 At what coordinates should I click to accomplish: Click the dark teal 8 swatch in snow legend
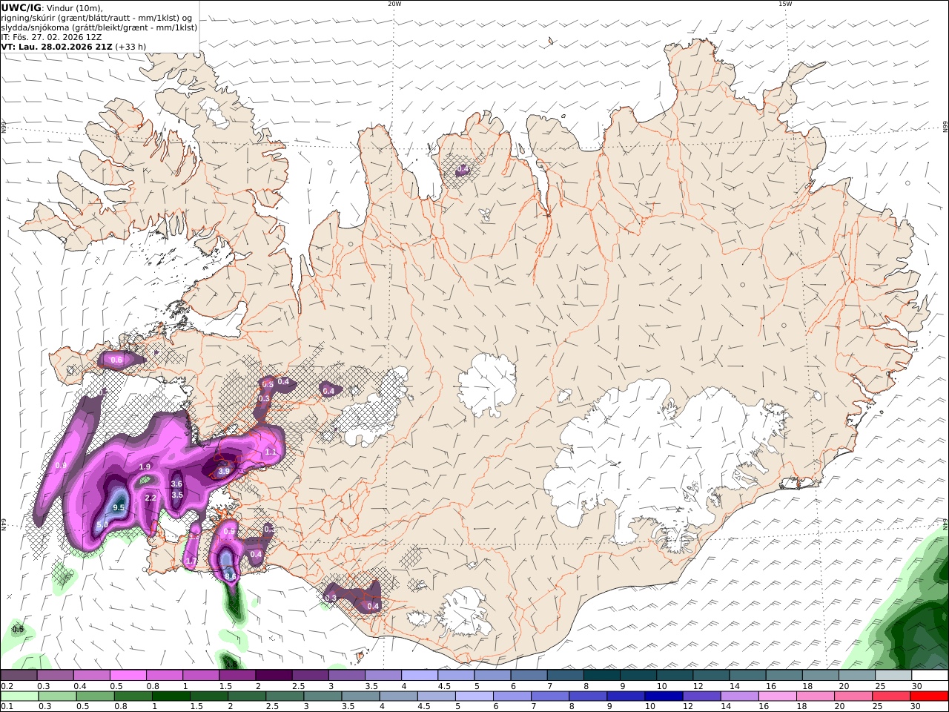click(x=601, y=676)
